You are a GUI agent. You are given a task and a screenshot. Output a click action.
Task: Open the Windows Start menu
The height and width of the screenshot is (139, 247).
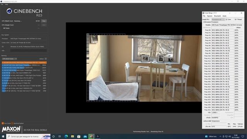(x=3, y=136)
